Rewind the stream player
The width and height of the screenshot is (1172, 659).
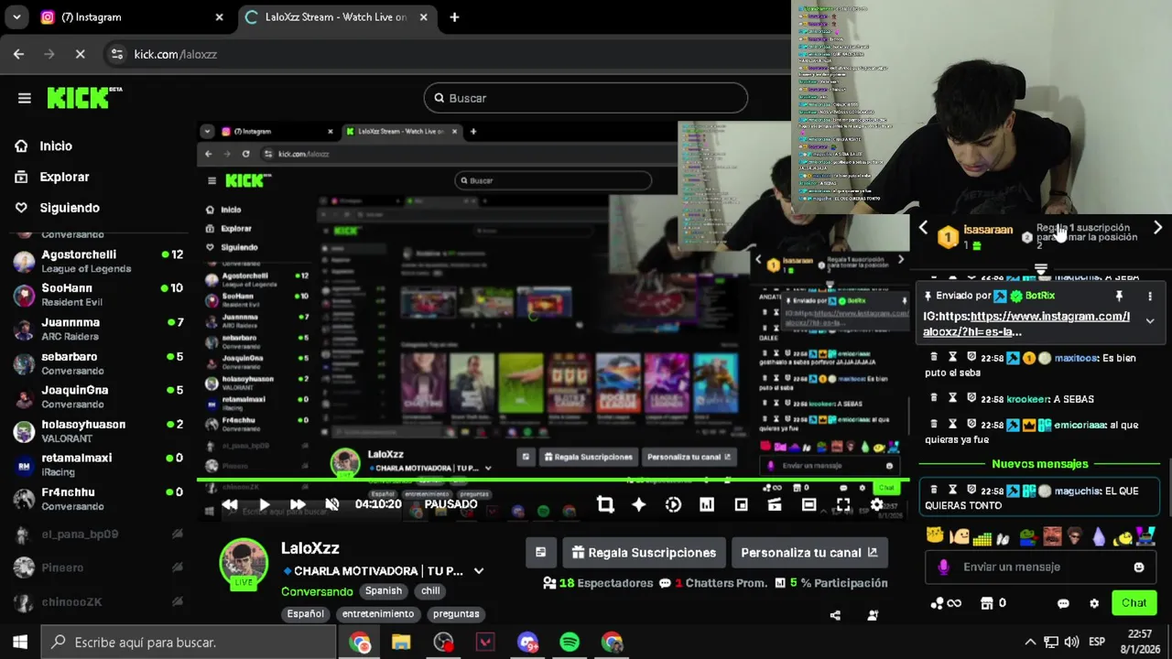click(x=230, y=504)
